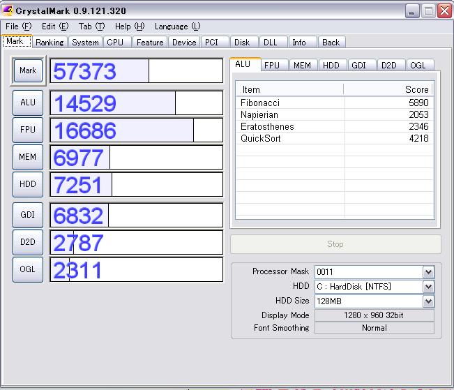Image resolution: width=454 pixels, height=390 pixels.
Task: Select the Eratosthenes result row
Action: (x=335, y=126)
